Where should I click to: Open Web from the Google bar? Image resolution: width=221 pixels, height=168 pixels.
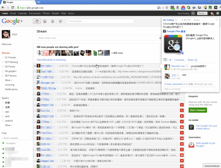(x=63, y=13)
